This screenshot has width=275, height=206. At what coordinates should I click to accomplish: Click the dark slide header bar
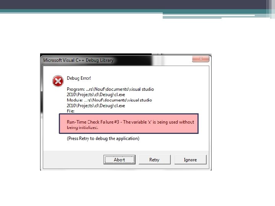tap(133, 4)
